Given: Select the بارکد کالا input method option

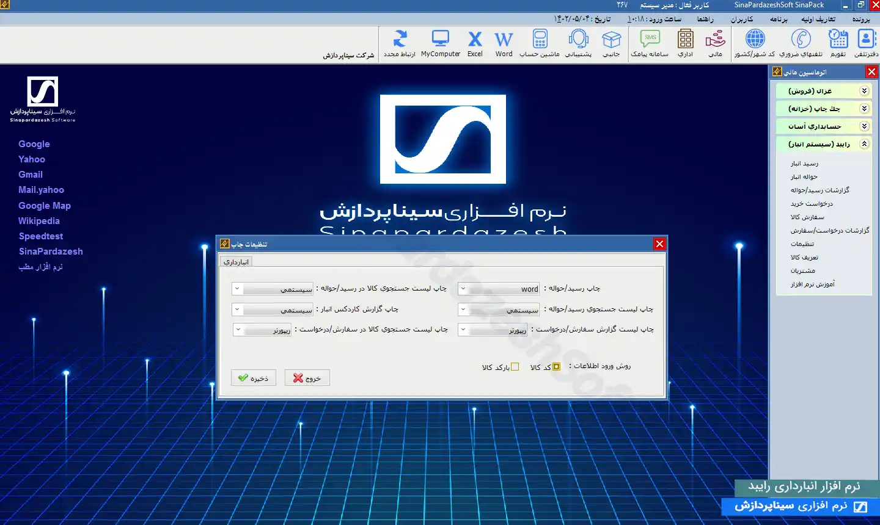Looking at the screenshot, I should coord(515,367).
